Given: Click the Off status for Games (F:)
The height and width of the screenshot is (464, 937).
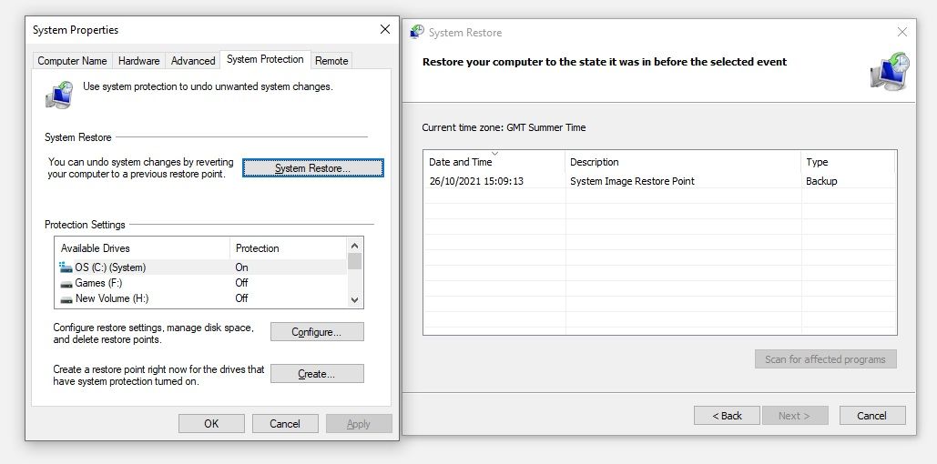Looking at the screenshot, I should coord(241,282).
